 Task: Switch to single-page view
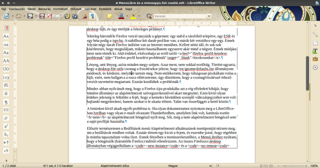pos(261,166)
